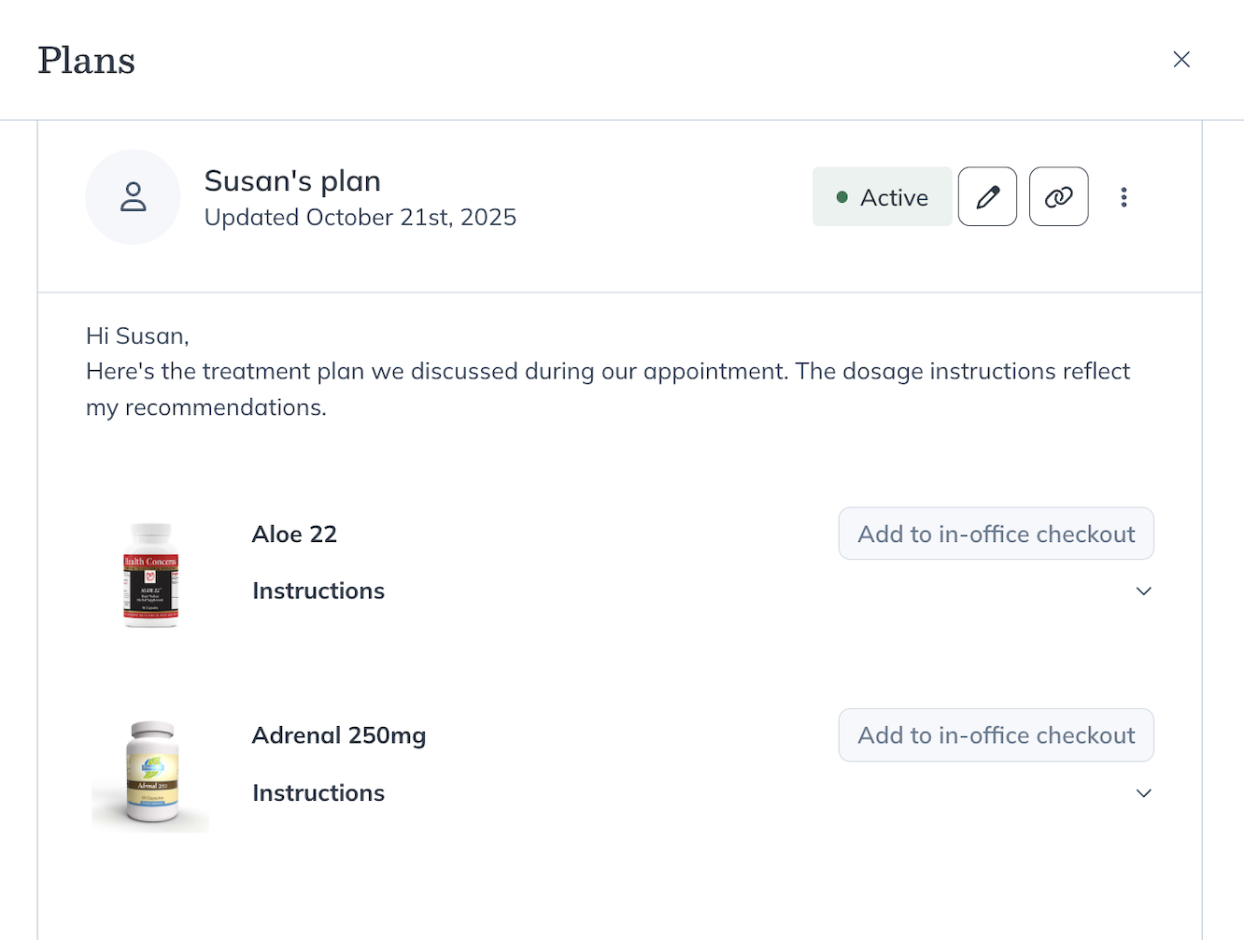
Task: Close the Plans panel with the X
Action: click(1181, 60)
